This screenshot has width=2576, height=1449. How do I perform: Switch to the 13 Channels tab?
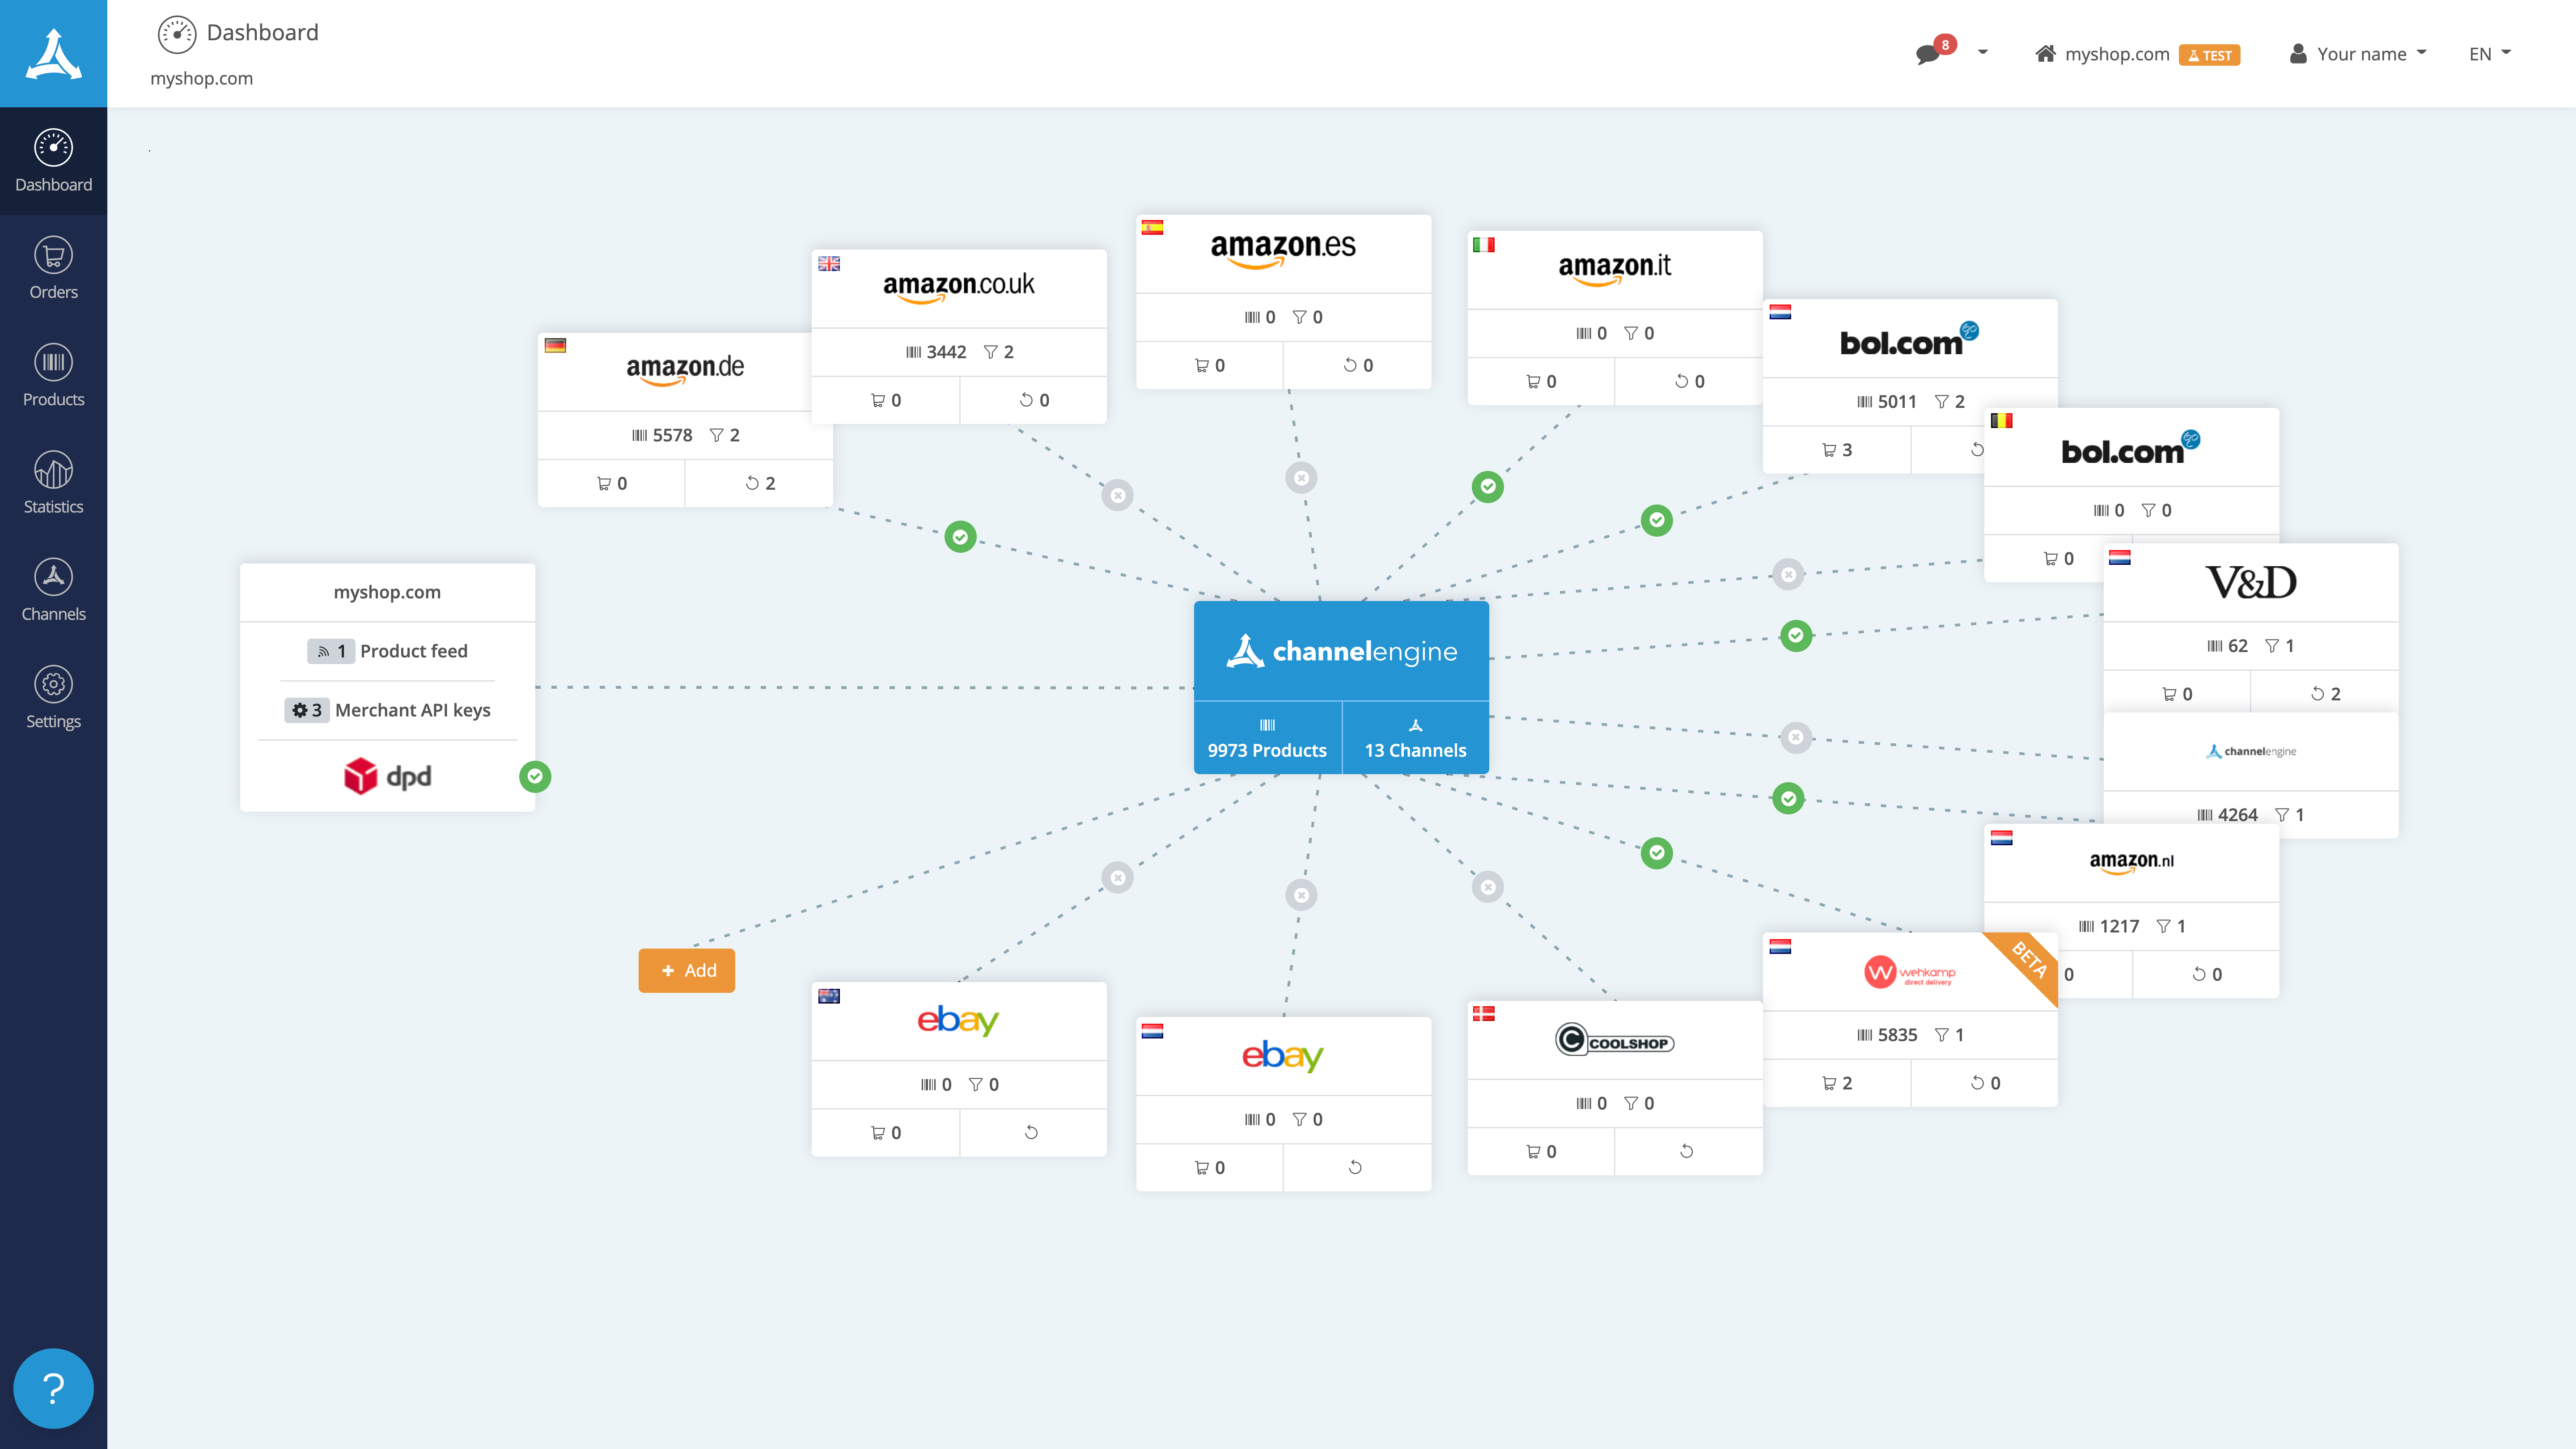click(x=1415, y=738)
